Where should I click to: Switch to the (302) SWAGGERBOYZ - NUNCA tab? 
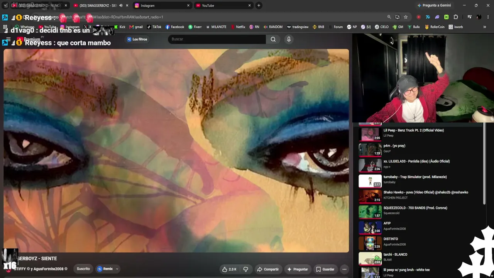point(39,5)
